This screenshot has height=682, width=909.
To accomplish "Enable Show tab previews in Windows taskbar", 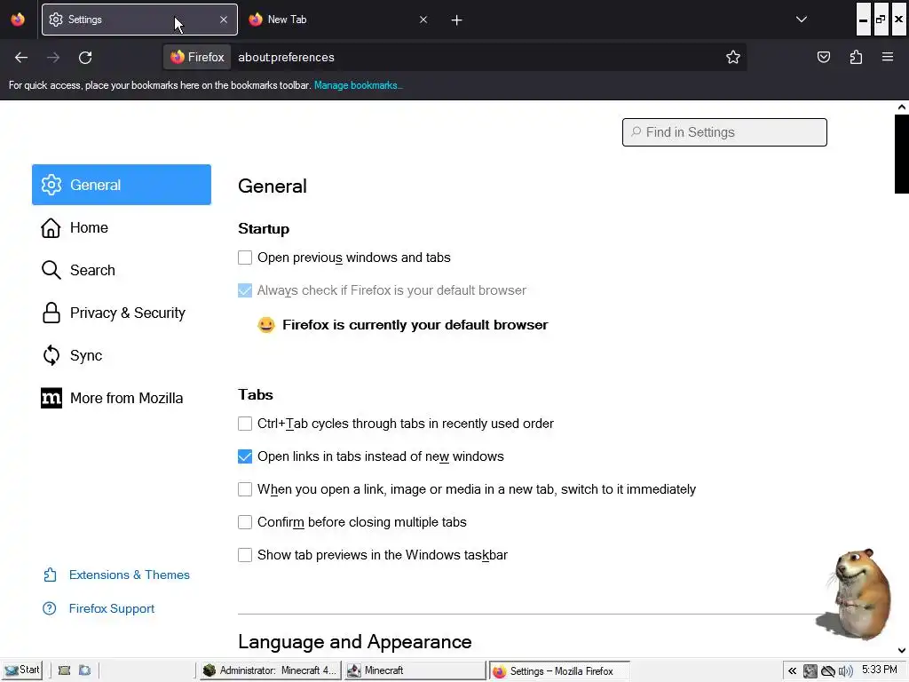I will pyautogui.click(x=245, y=555).
